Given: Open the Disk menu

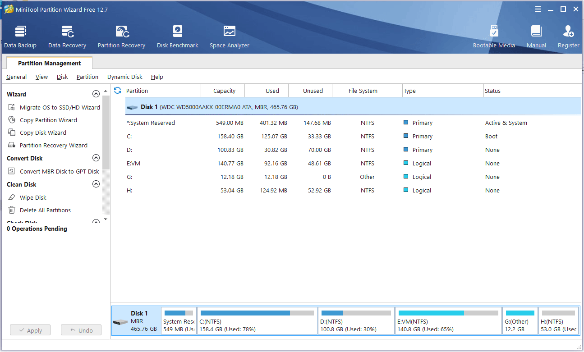Looking at the screenshot, I should 62,77.
